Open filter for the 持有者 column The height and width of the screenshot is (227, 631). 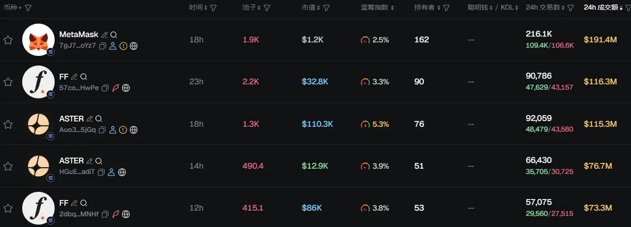446,8
